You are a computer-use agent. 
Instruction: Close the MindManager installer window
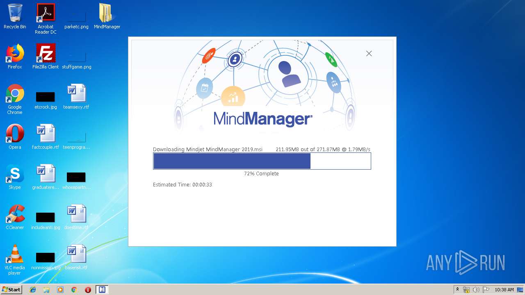click(x=369, y=53)
